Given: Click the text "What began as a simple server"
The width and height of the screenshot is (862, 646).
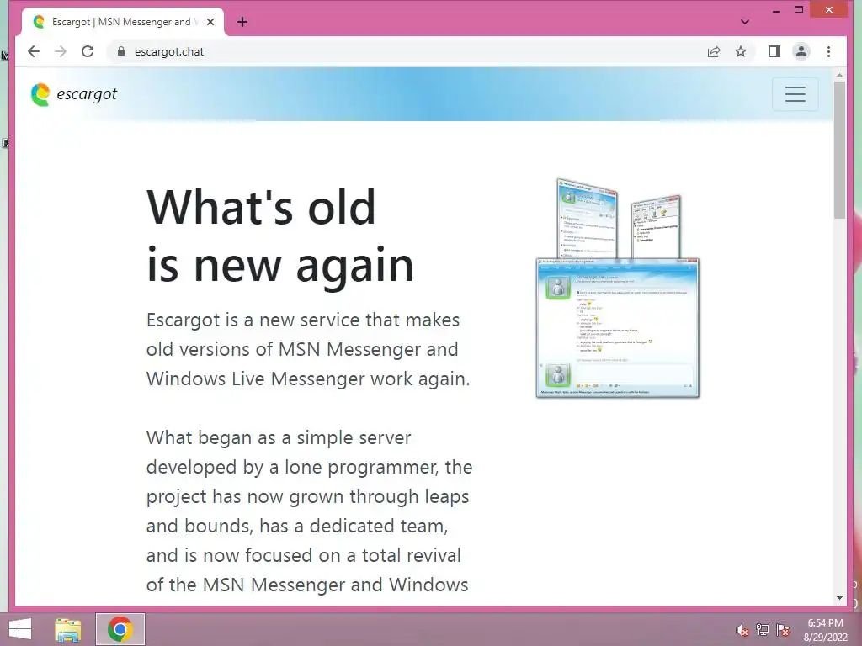Looking at the screenshot, I should (279, 437).
